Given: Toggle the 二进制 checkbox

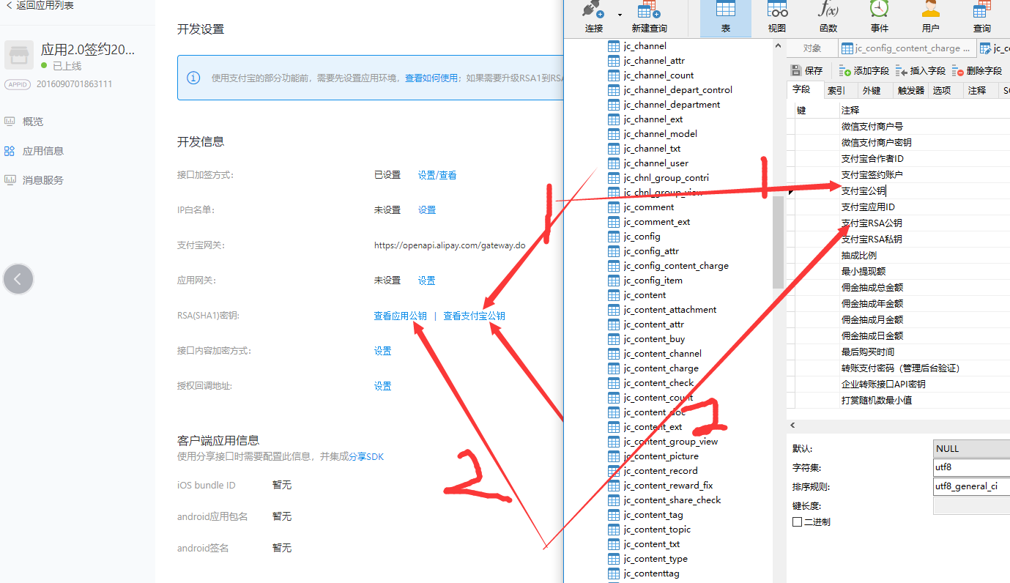Looking at the screenshot, I should 797,522.
